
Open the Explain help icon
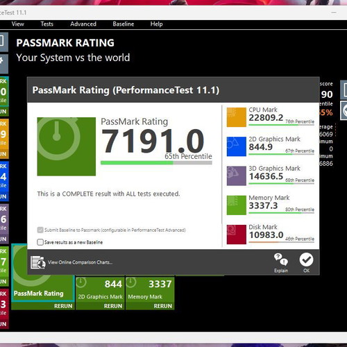[x=281, y=260]
